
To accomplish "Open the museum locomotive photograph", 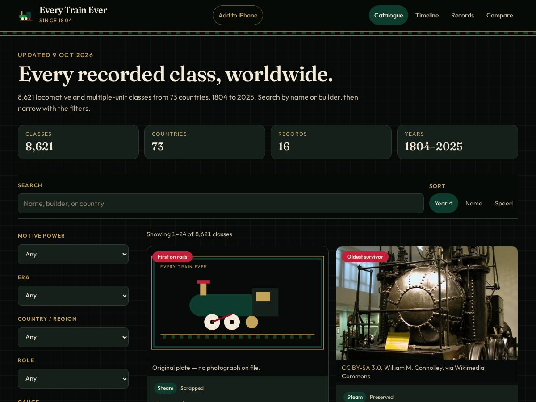I will click(427, 303).
